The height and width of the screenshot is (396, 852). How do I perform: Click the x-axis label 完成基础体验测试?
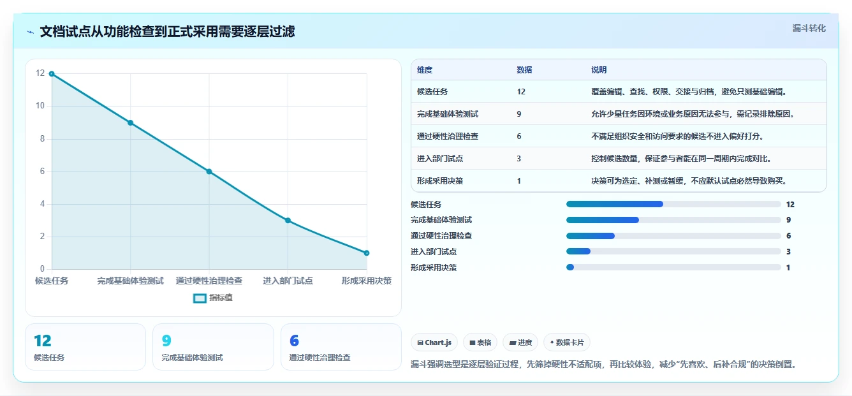pos(130,281)
